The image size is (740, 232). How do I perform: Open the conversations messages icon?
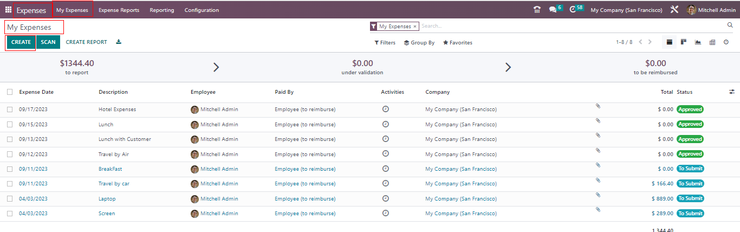tap(552, 10)
